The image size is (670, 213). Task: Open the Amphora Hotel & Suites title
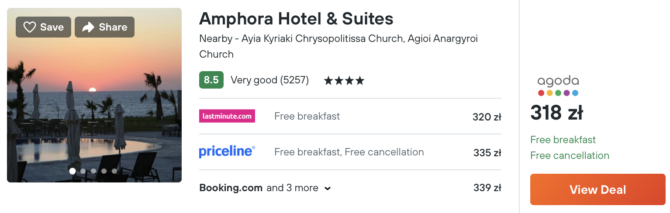[296, 19]
